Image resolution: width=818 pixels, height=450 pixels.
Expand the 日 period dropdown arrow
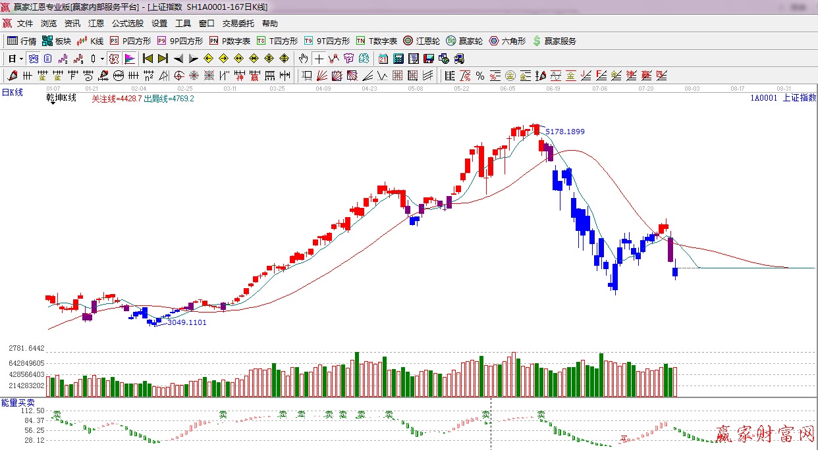pos(21,59)
